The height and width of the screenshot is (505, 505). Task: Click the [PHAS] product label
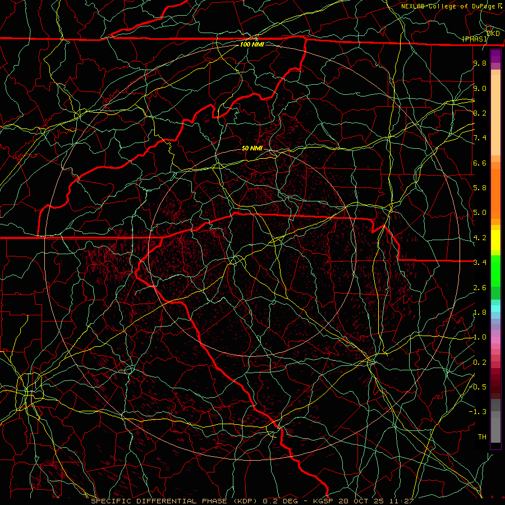[x=474, y=39]
